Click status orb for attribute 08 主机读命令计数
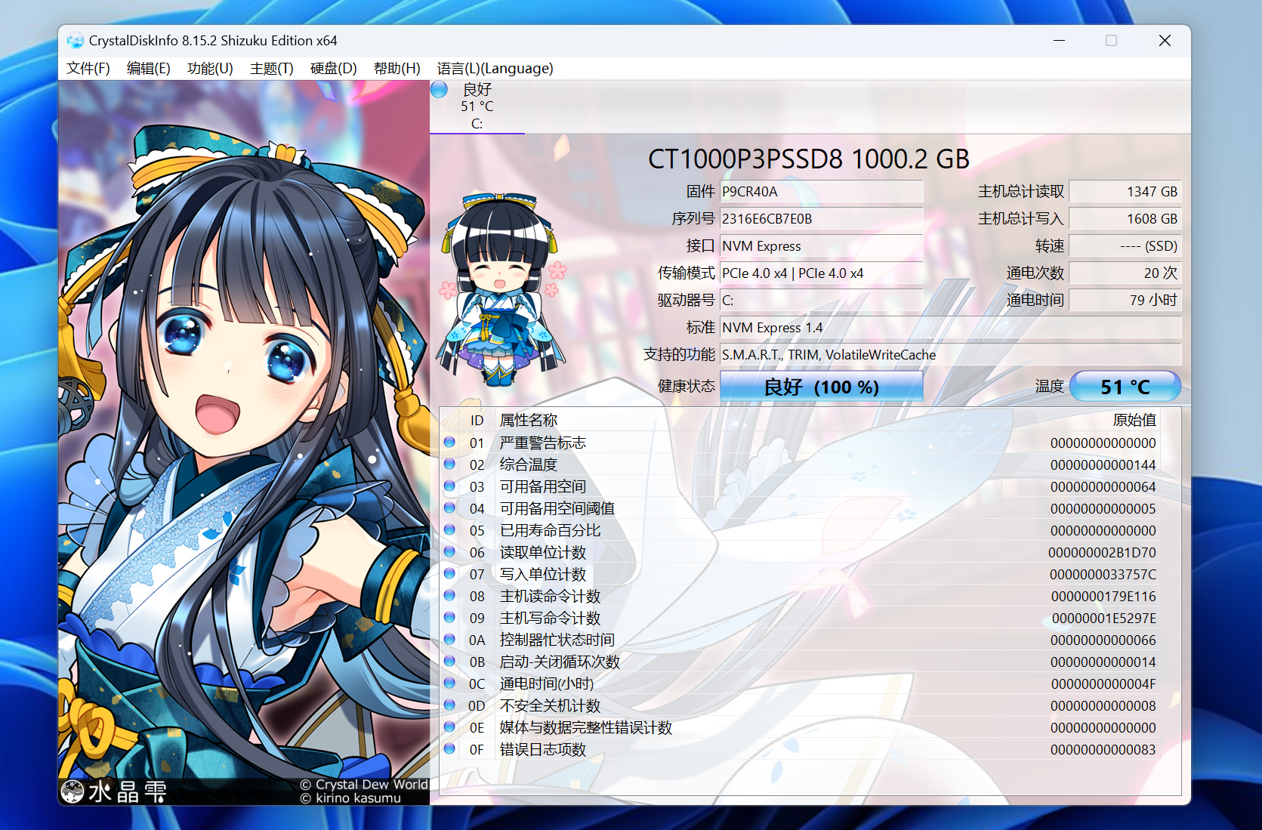1262x830 pixels. coord(449,595)
